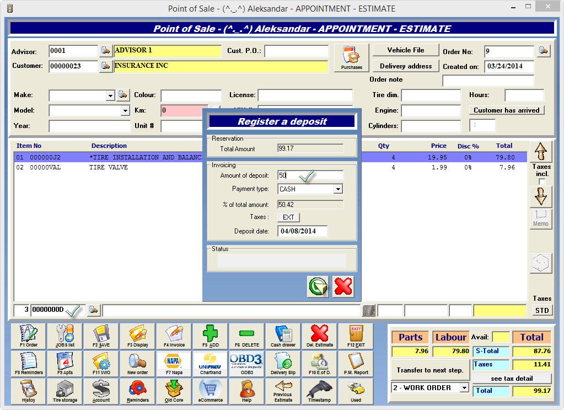Open the F4 Invoice function

click(x=174, y=336)
